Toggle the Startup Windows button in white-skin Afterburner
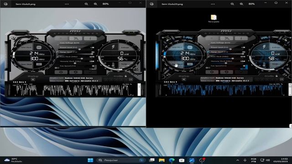The height and width of the screenshot is (164, 292). click(x=33, y=79)
